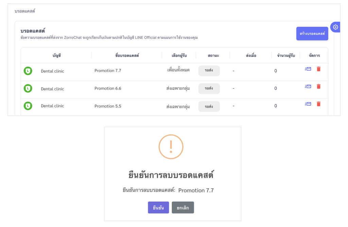
Task: Open the settings gear on right edge
Action: [x=335, y=27]
